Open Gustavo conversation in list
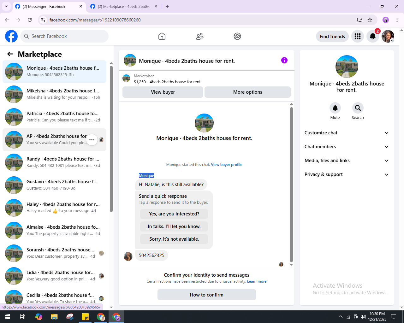The height and width of the screenshot is (323, 404). [54, 185]
